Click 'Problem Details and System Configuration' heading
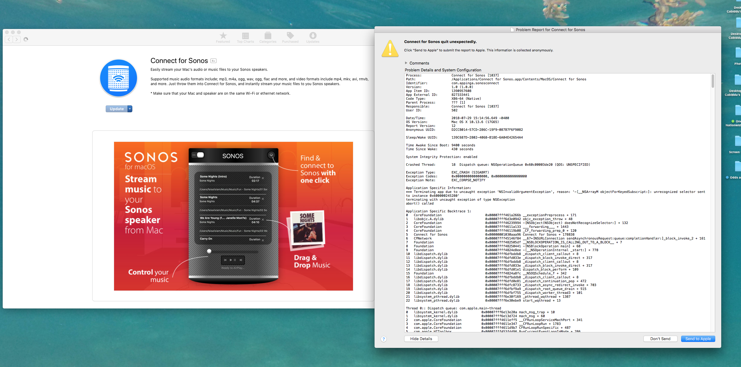The width and height of the screenshot is (741, 367). pos(443,70)
